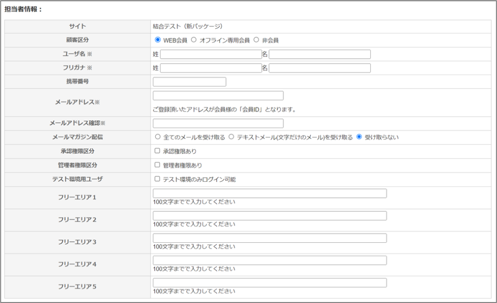Click the フリーエリア3 text field
The height and width of the screenshot is (303, 497).
point(269,238)
